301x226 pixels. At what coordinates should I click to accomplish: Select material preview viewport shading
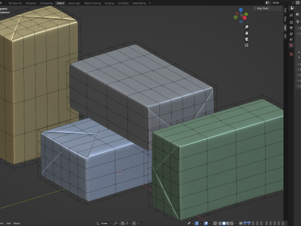[x=228, y=223]
